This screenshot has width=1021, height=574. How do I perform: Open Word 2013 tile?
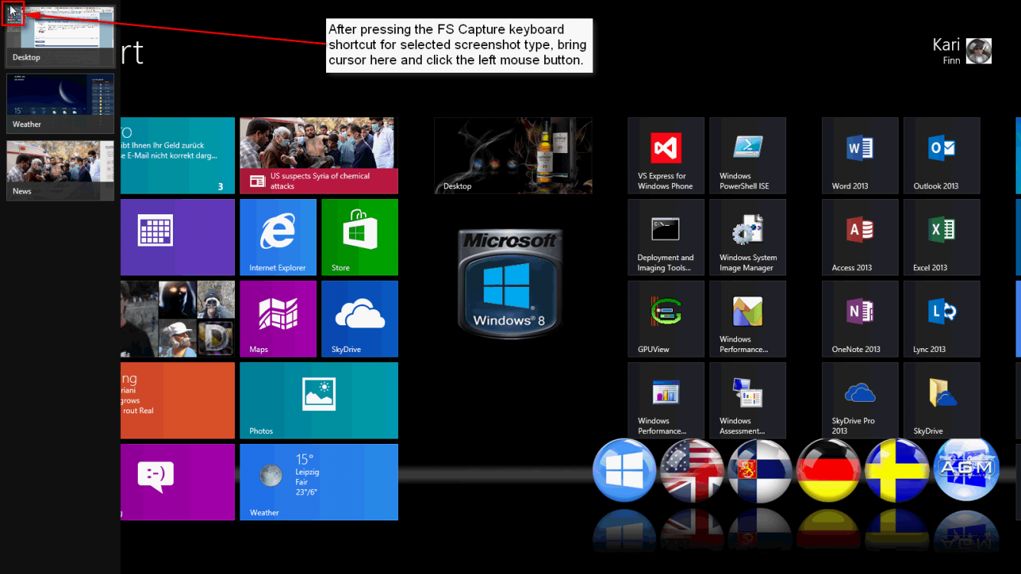click(860, 155)
